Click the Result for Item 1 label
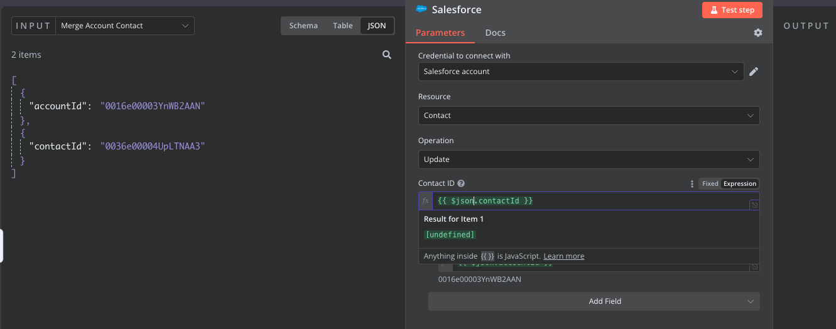The width and height of the screenshot is (836, 329). coord(453,219)
